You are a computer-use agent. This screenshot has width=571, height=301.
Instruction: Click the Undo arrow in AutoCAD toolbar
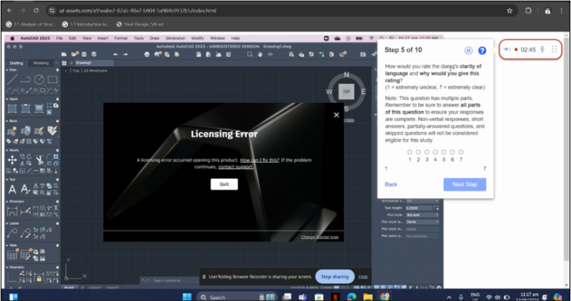coord(116,54)
